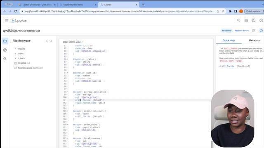264x148 pixels.
Task: Switch to the Quick Help tab
Action: coord(229,40)
